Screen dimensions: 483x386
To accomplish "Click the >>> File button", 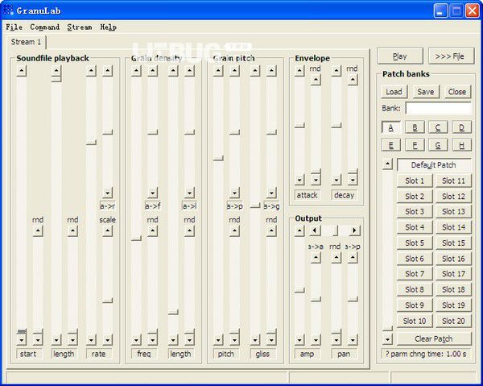I will (x=451, y=56).
